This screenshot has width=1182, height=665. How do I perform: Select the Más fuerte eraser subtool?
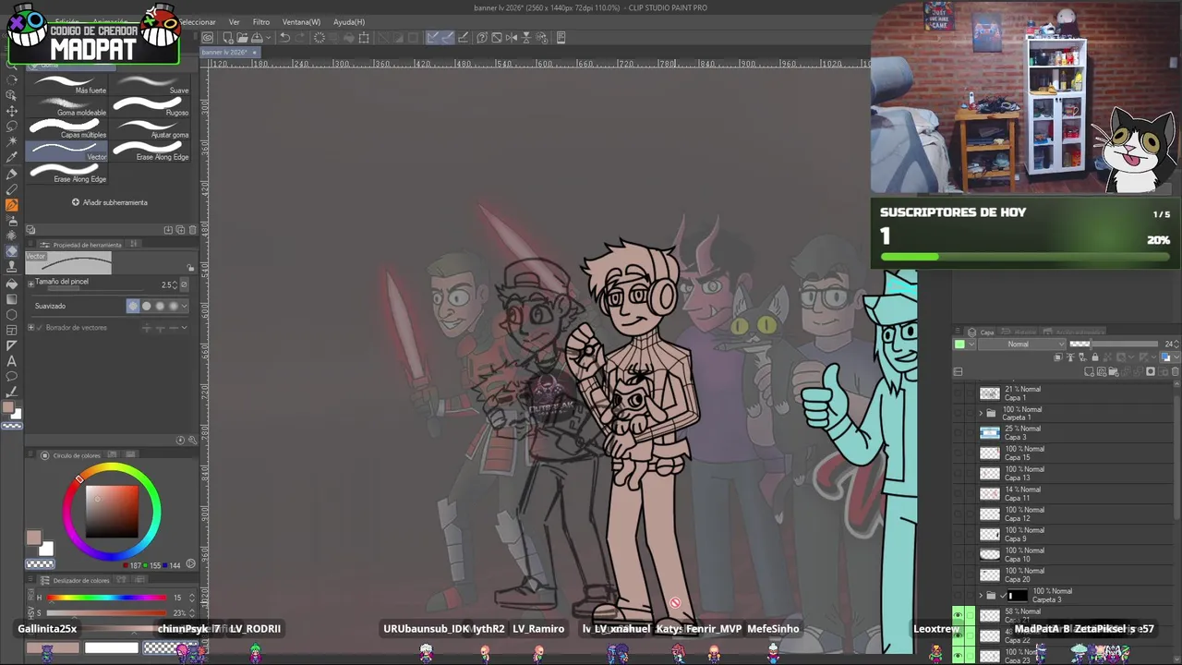pyautogui.click(x=67, y=84)
